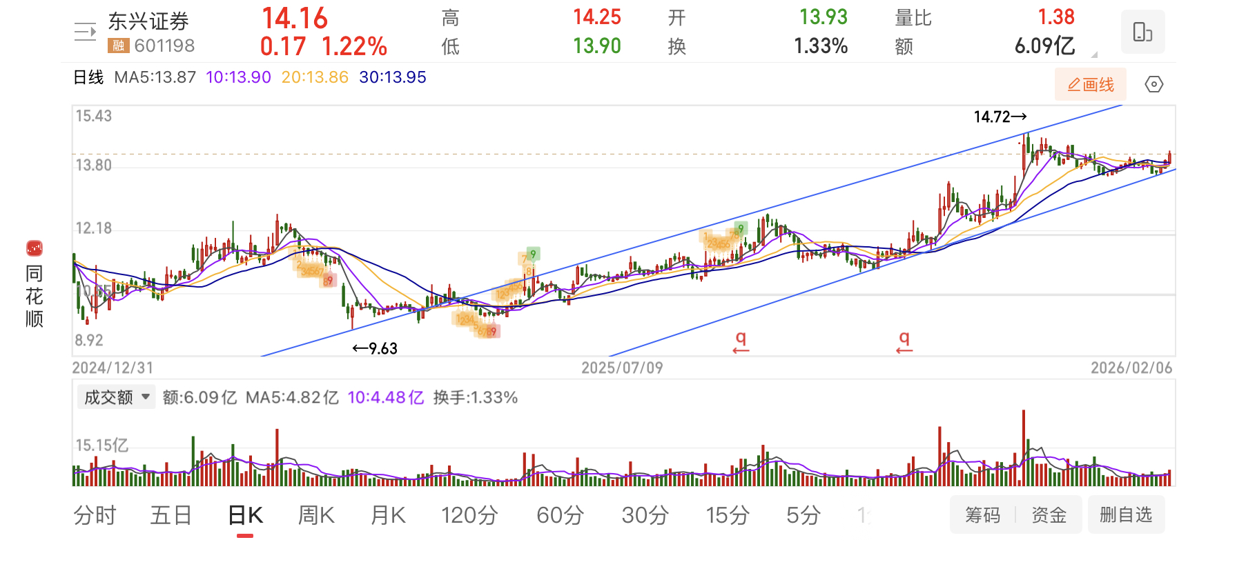Select the 日K tab
1237x571 pixels.
point(245,515)
